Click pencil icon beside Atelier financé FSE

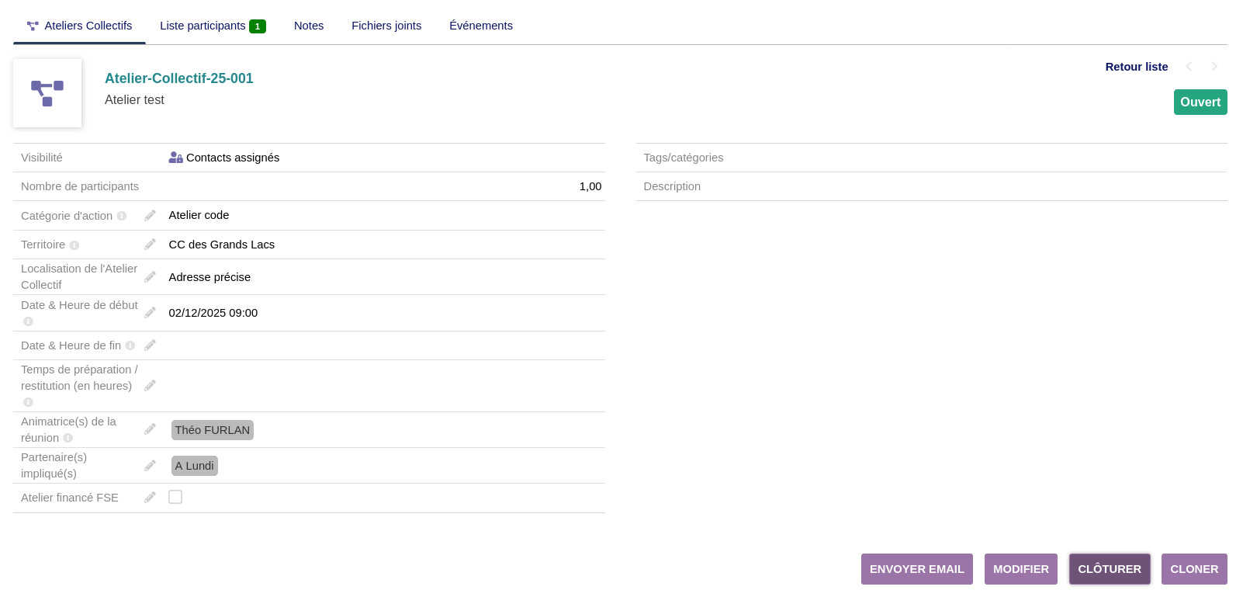pyautogui.click(x=150, y=498)
